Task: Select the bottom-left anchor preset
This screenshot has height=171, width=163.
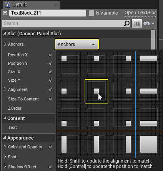Action: point(70,117)
